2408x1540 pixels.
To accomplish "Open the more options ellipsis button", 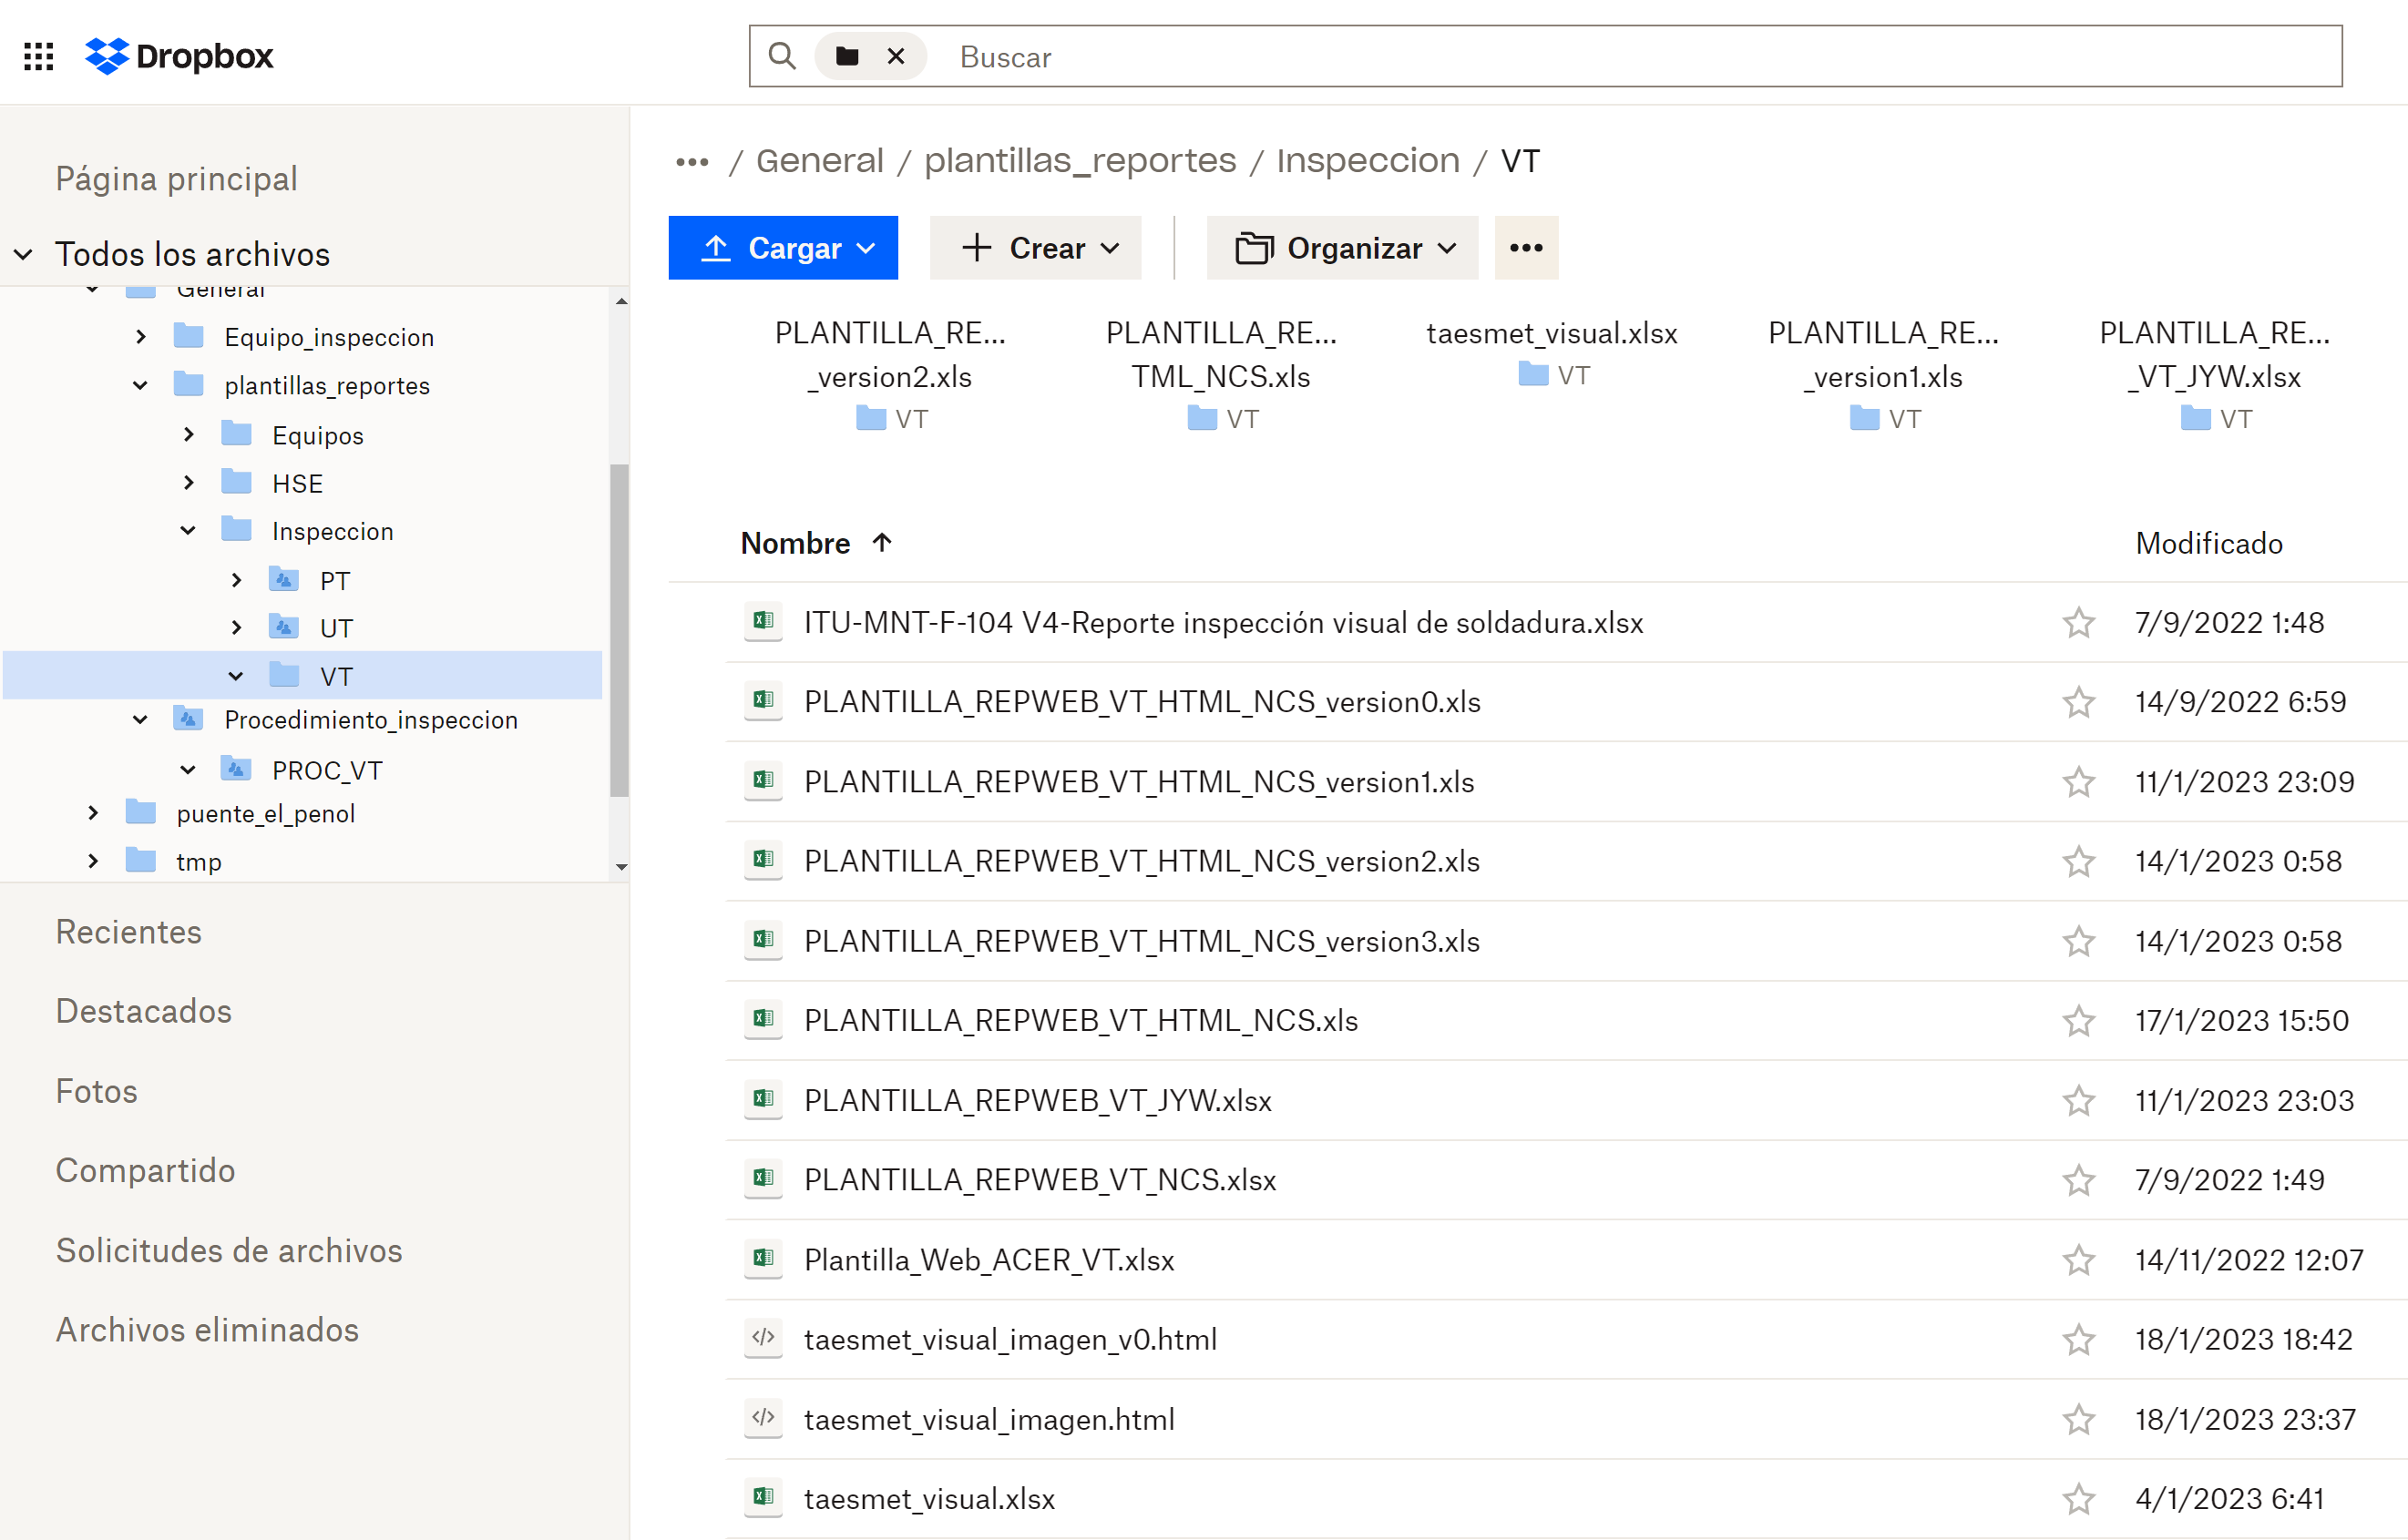I will (x=1526, y=248).
